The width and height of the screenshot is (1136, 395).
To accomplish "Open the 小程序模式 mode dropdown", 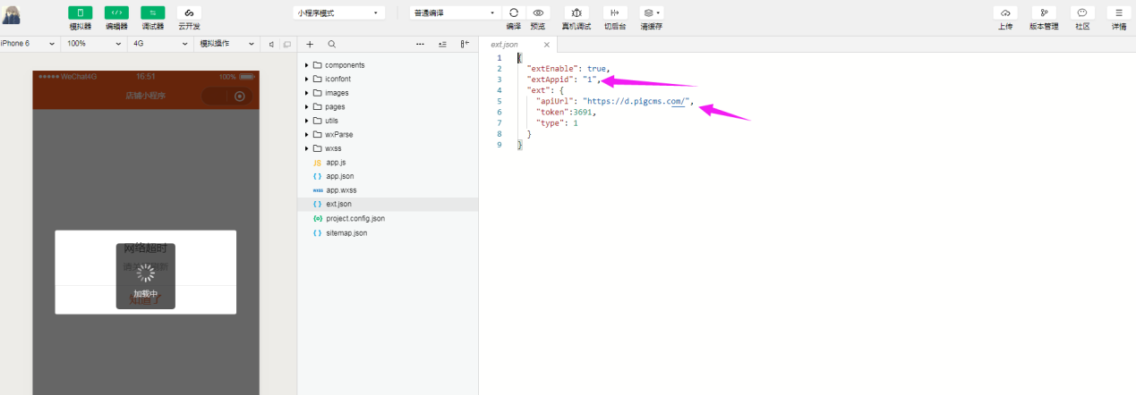I will (339, 13).
